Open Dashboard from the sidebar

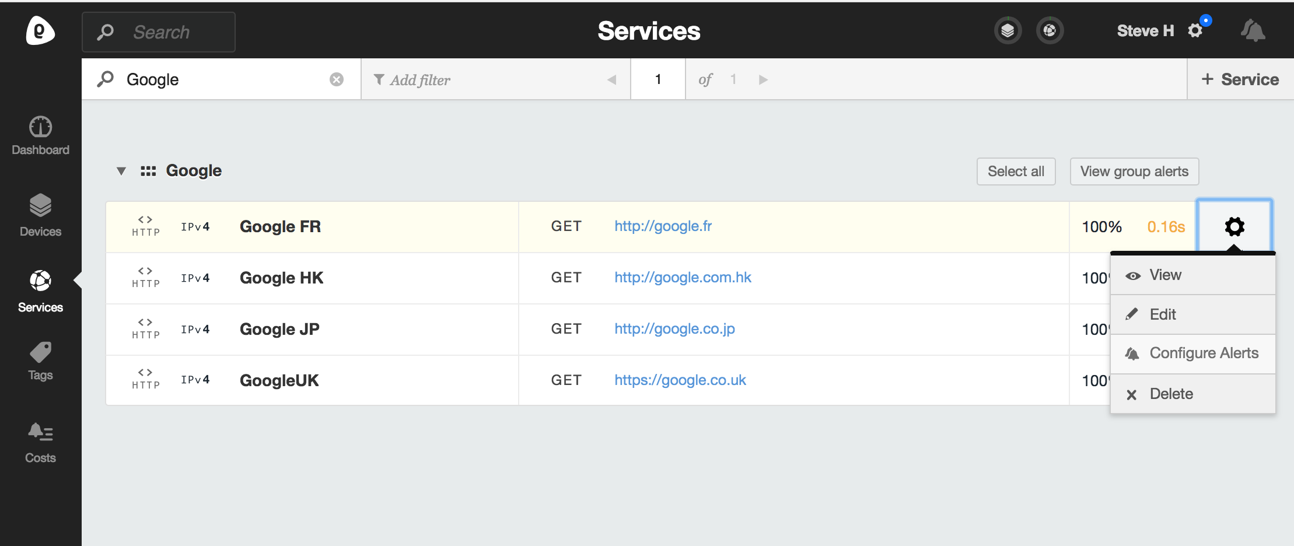[40, 135]
